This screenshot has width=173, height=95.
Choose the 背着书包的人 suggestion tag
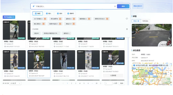point(55,24)
